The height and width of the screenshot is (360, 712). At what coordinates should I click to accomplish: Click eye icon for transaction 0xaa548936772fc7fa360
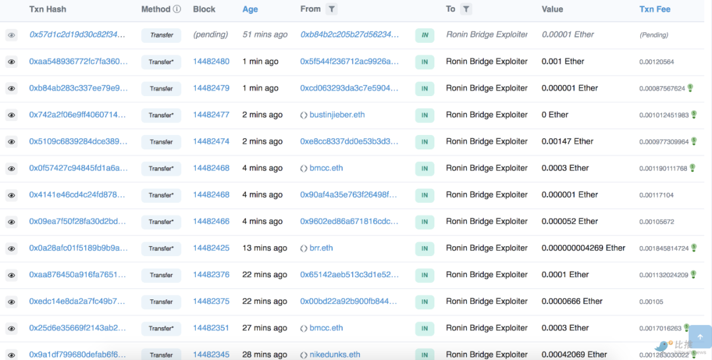(11, 62)
